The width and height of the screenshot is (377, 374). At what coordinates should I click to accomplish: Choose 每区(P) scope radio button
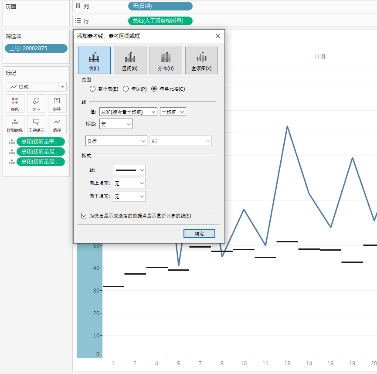pyautogui.click(x=126, y=89)
